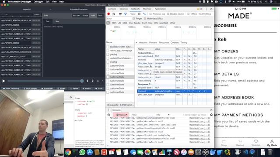Screen dimensions: 280x157
Task: Tick the Offline checkbox
Action: click(x=189, y=14)
